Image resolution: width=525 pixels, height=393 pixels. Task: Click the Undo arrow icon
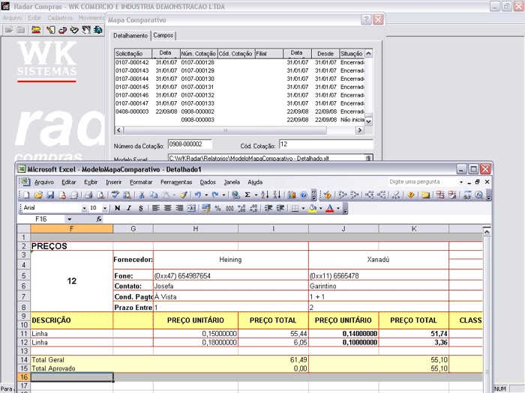(x=196, y=195)
